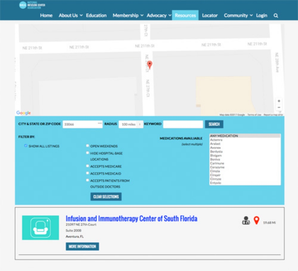Click the infusion chair listing thumbnail
The image size is (298, 271).
point(41,228)
